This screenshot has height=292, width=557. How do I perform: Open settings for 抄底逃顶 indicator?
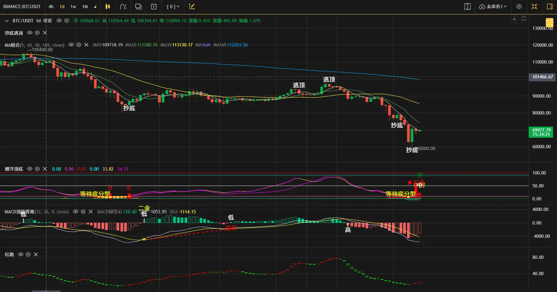coord(37,33)
